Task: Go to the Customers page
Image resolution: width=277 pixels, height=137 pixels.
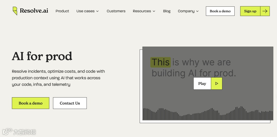Action: click(x=116, y=11)
